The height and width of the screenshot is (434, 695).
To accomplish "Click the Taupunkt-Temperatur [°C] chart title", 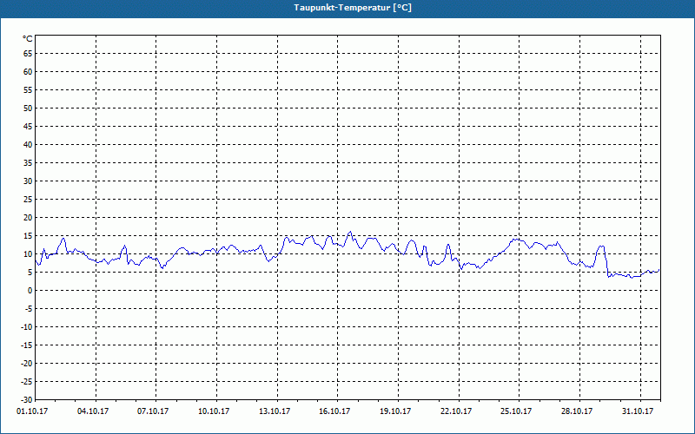I will 353,8.
